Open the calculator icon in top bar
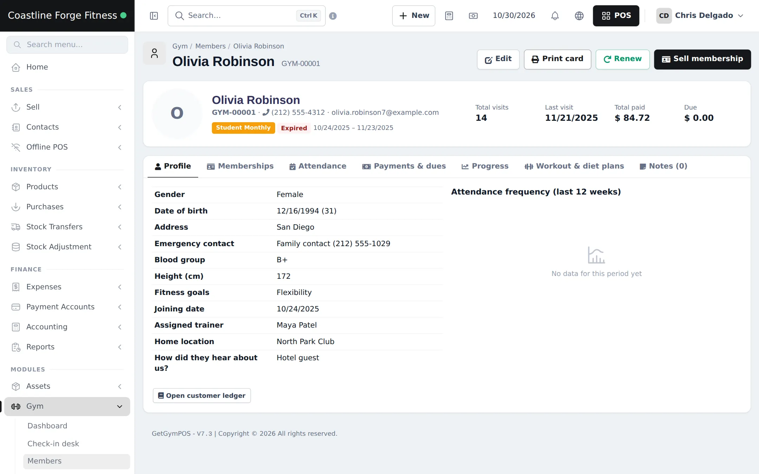 click(449, 16)
